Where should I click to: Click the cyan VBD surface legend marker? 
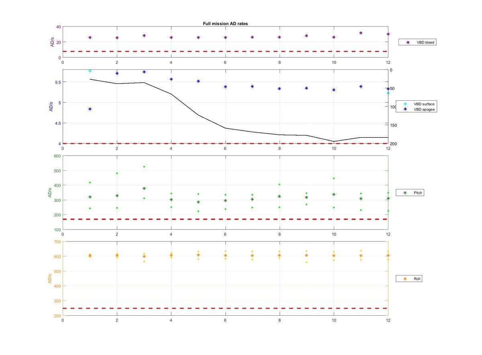click(405, 104)
